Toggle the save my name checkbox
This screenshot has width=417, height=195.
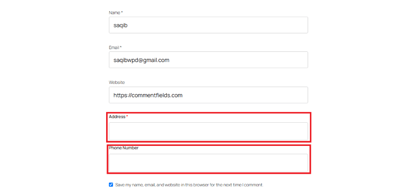[111, 184]
